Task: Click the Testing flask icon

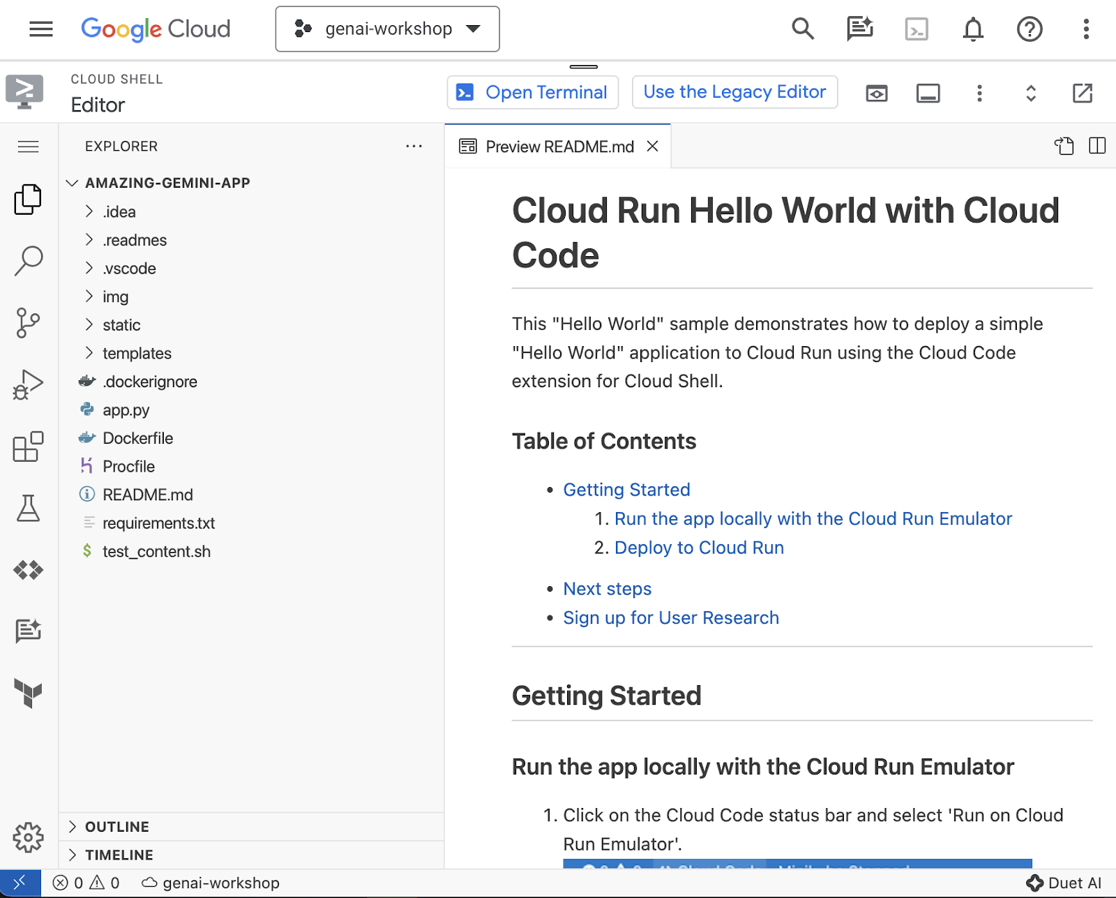Action: [28, 509]
